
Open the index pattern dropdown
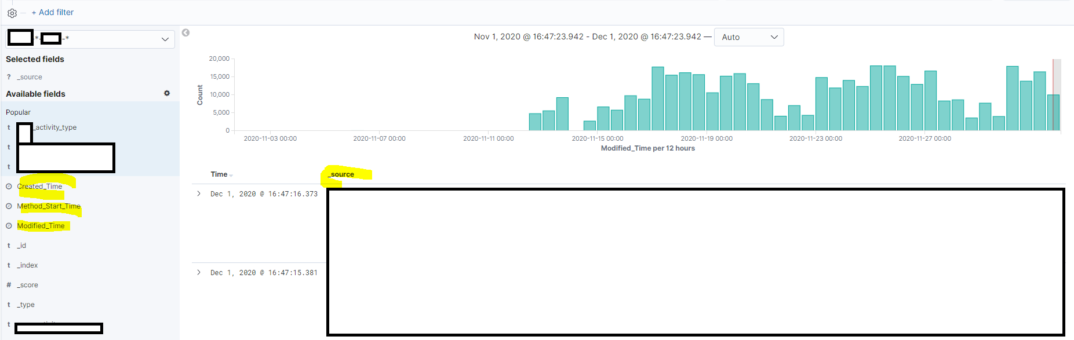coord(90,39)
